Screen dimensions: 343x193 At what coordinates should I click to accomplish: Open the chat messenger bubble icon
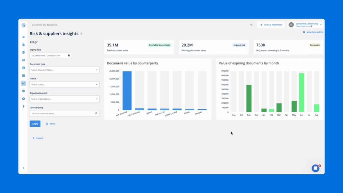315,168
